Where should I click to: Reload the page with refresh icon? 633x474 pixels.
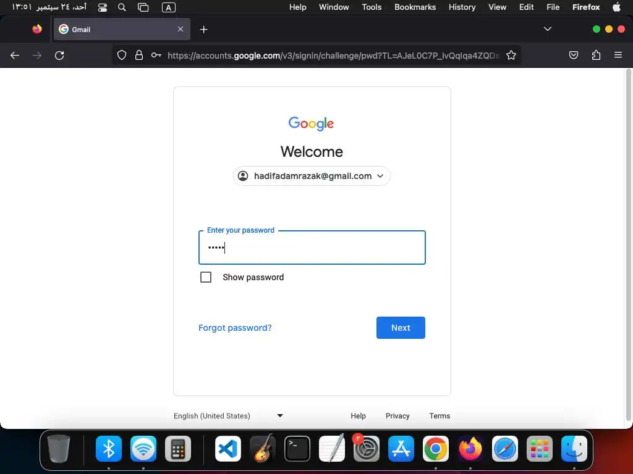[59, 55]
